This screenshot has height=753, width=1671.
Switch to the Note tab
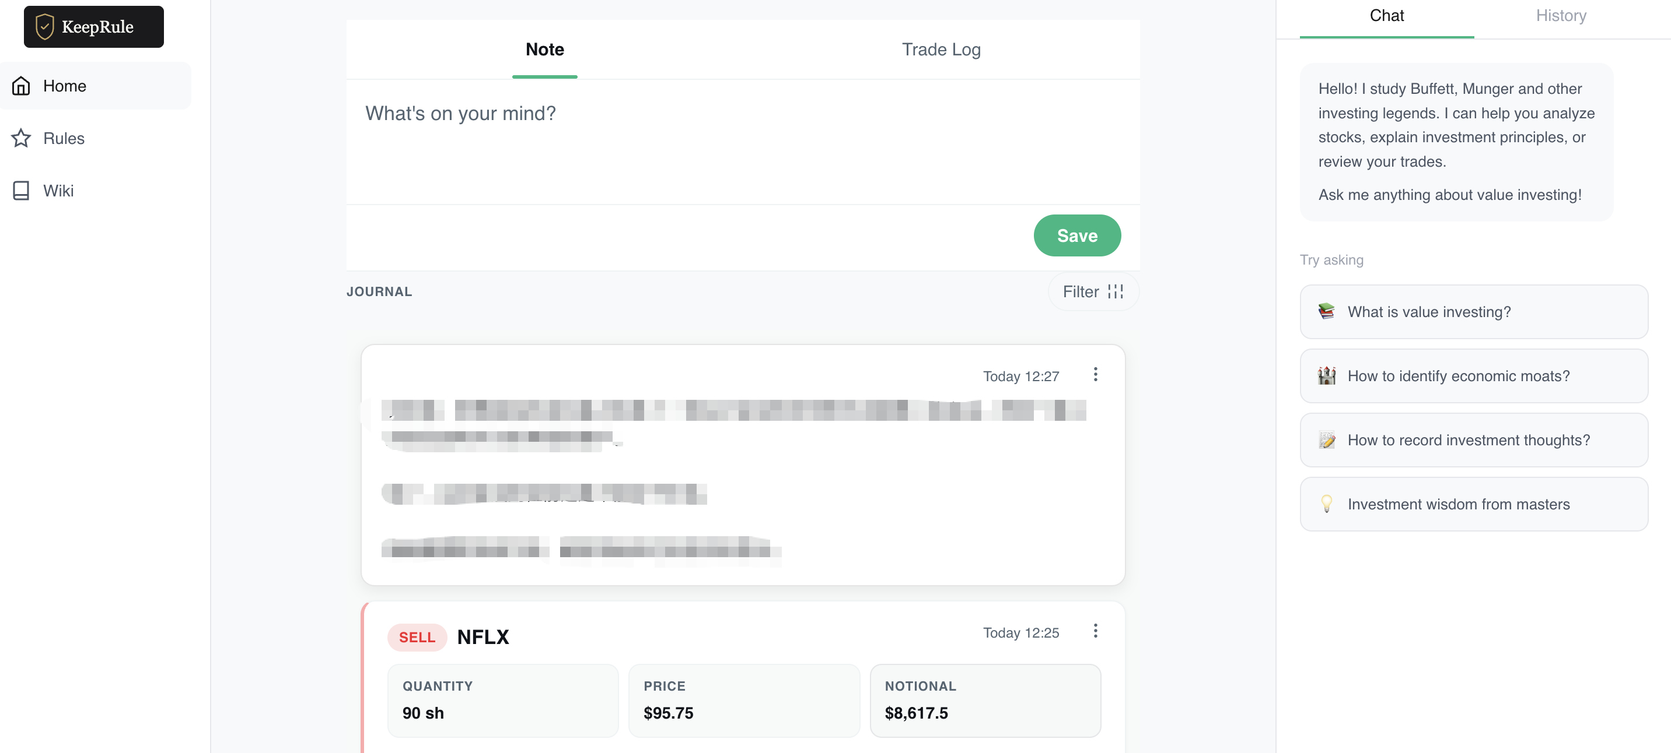pyautogui.click(x=544, y=50)
